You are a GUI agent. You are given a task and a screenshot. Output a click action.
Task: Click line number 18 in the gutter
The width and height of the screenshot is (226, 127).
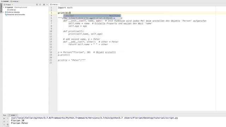51,52
